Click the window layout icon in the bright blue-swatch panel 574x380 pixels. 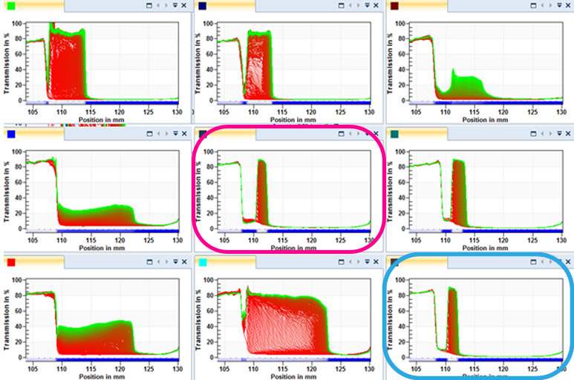point(149,134)
